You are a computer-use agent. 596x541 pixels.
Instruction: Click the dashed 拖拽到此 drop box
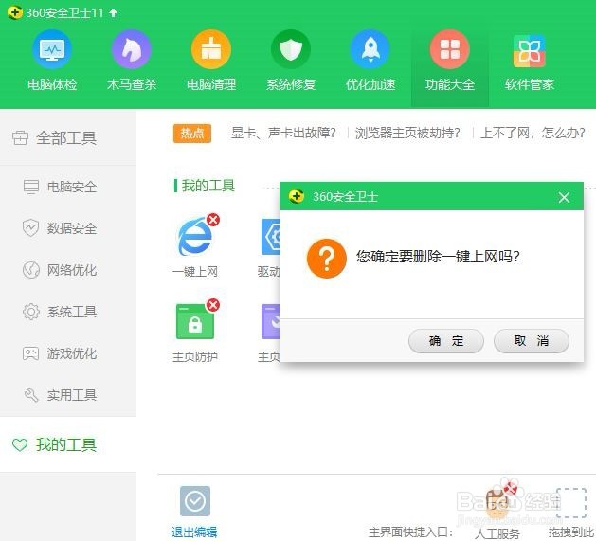coord(571,503)
